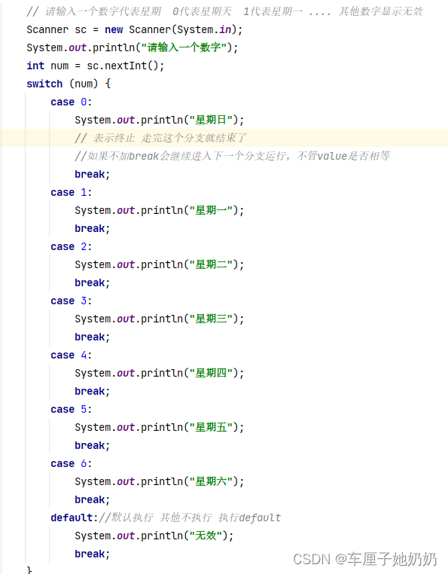The height and width of the screenshot is (574, 448).
Task: Click the println "星期一" statement
Action: 159,210
